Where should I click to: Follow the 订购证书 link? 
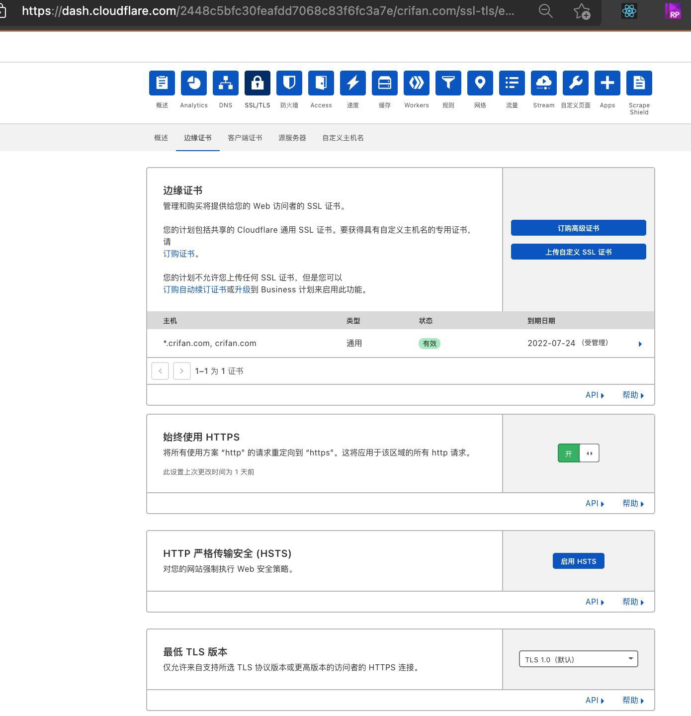[179, 254]
